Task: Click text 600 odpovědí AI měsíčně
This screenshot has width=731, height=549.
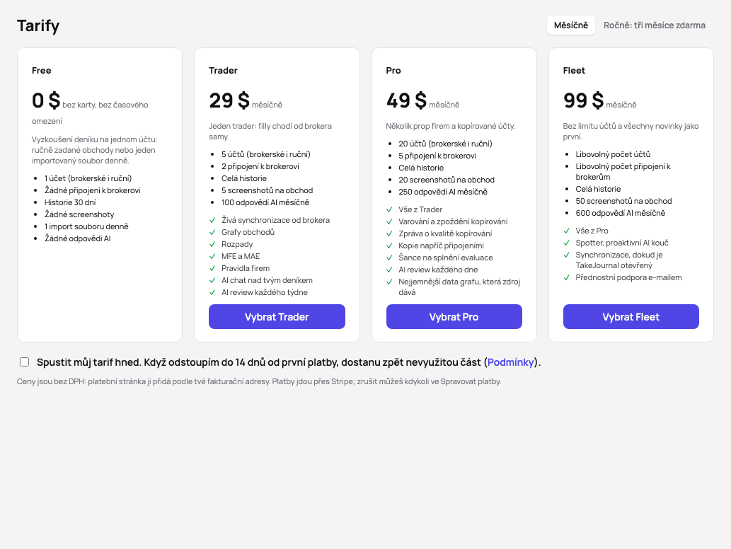Action: tap(621, 214)
